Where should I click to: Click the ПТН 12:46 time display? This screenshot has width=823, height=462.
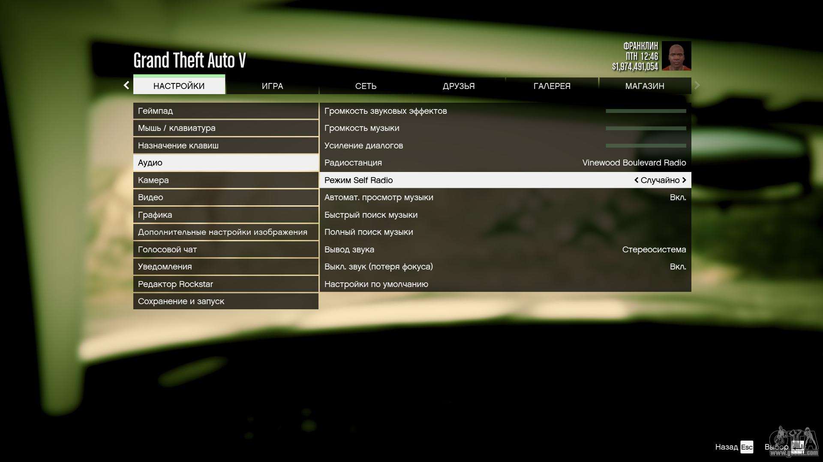[642, 56]
